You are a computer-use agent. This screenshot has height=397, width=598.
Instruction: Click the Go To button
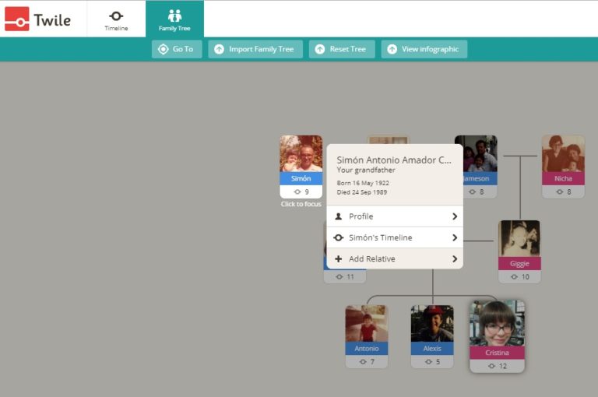point(177,49)
